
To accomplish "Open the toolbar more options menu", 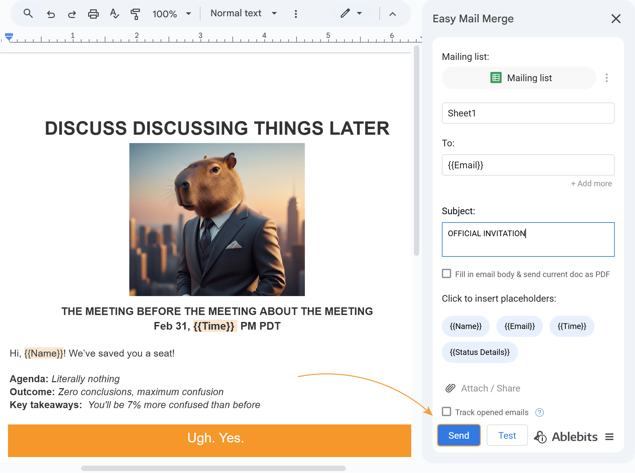I will click(x=296, y=14).
